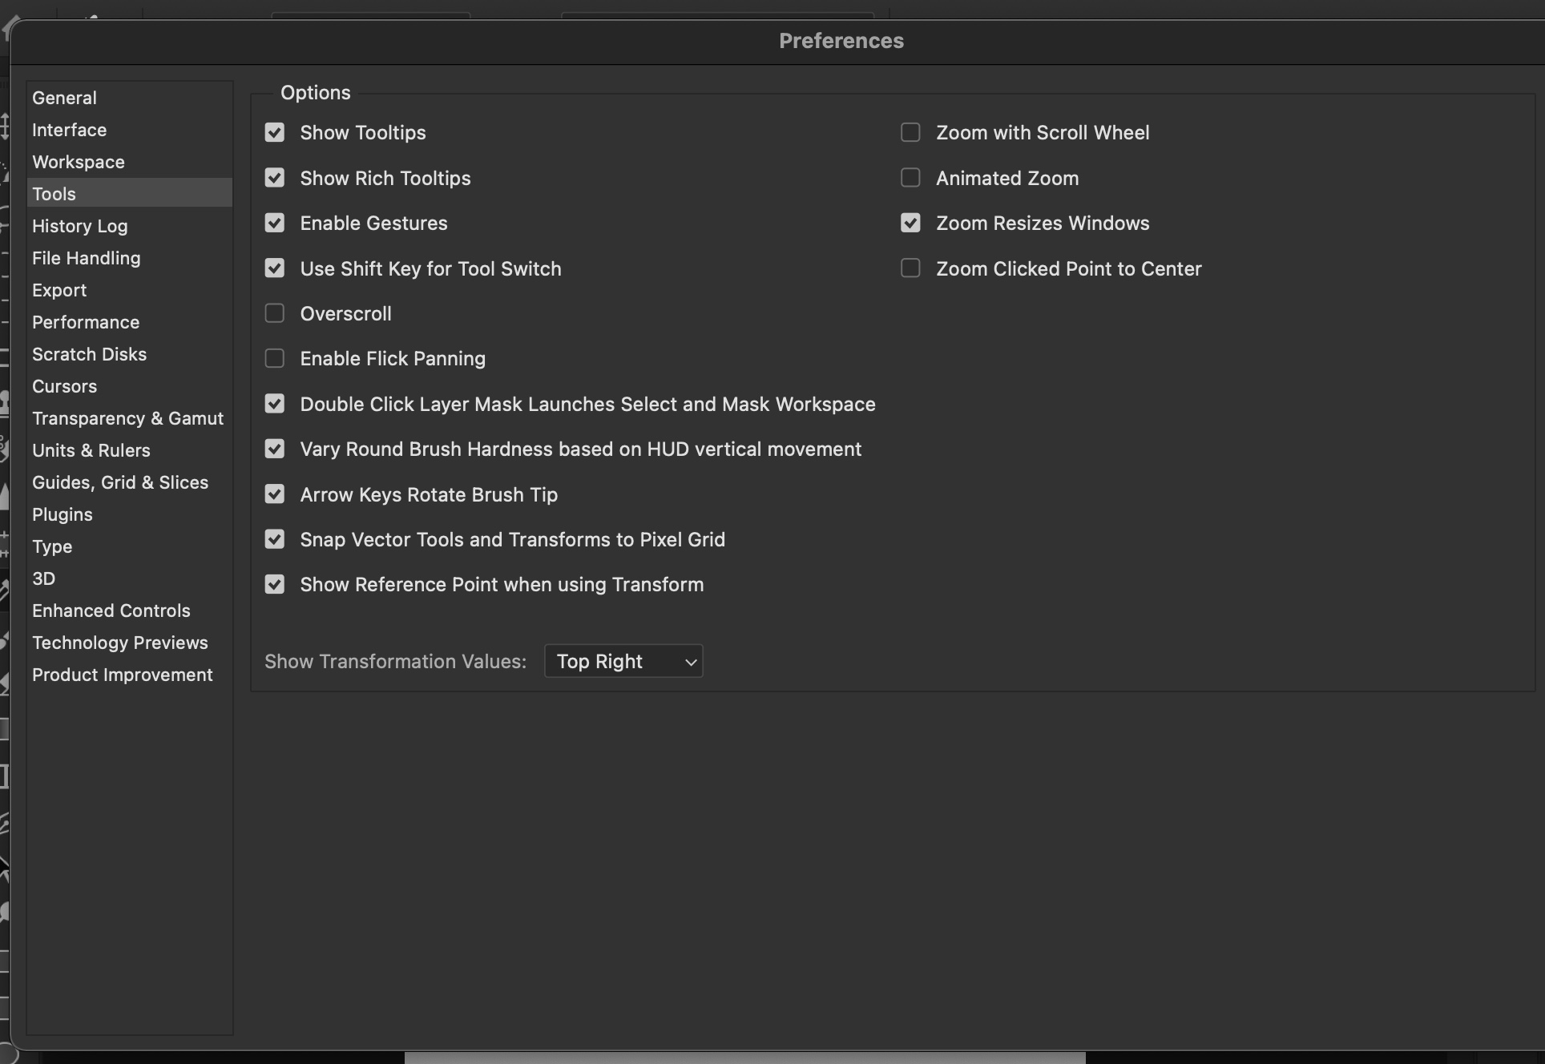Turn on Enable Flick Panning
The height and width of the screenshot is (1064, 1545).
275,359
